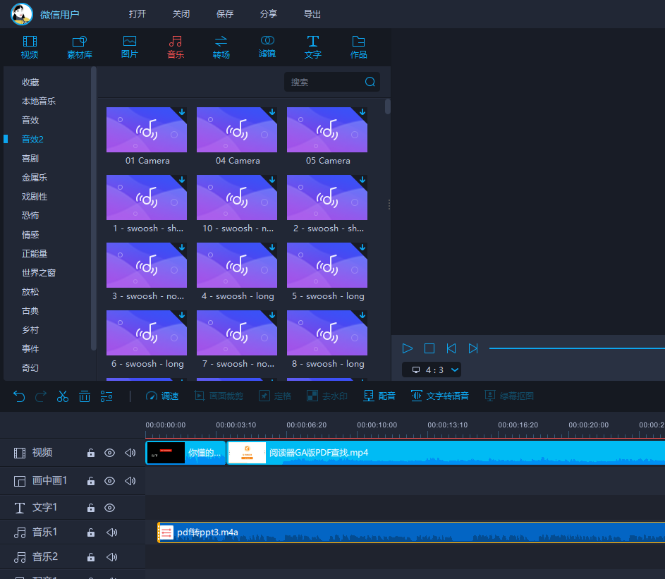The image size is (665, 579).
Task: Mute the 音乐1 track
Action: [x=111, y=532]
